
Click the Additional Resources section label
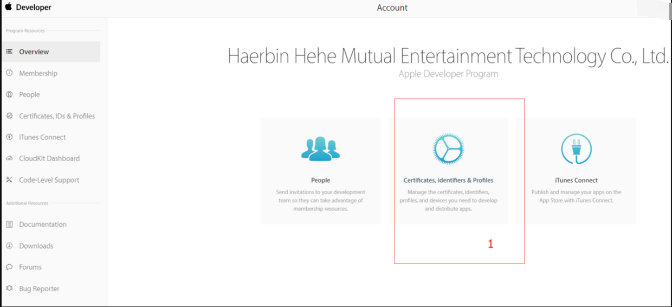tap(27, 203)
